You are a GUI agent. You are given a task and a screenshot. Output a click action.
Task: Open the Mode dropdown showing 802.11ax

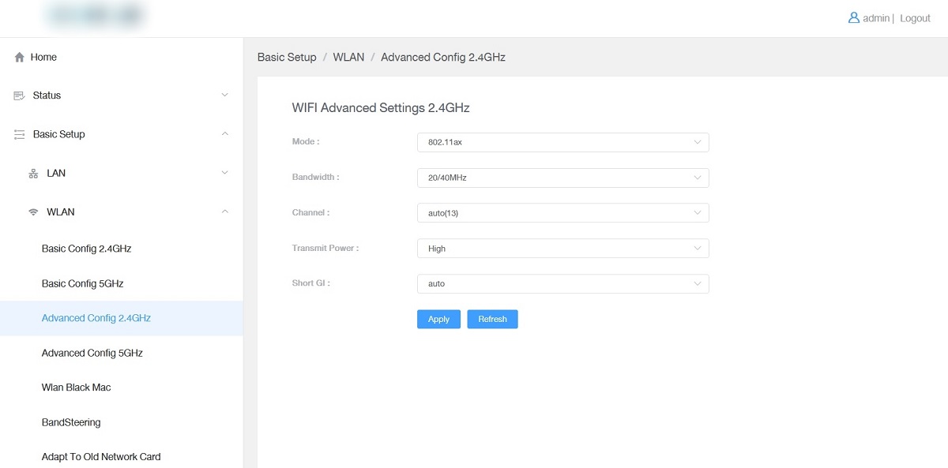click(x=562, y=142)
